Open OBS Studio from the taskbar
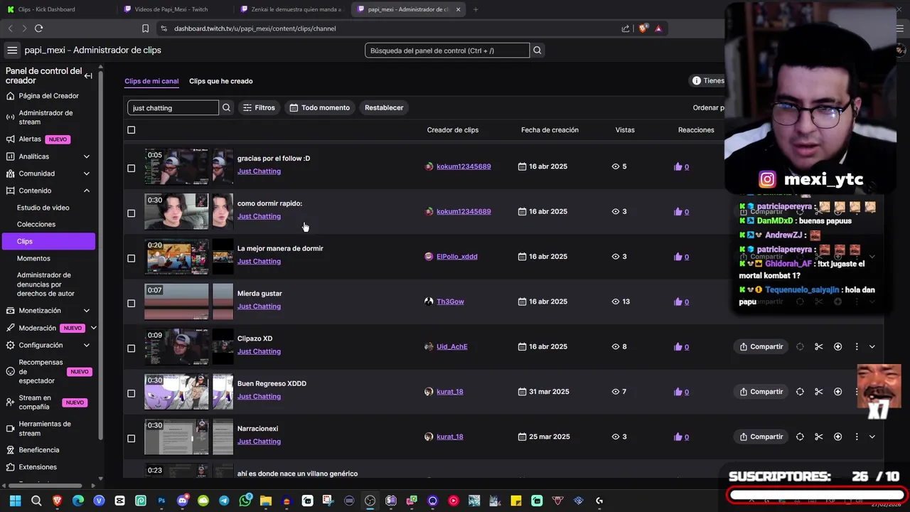This screenshot has width=910, height=512. coord(370,501)
